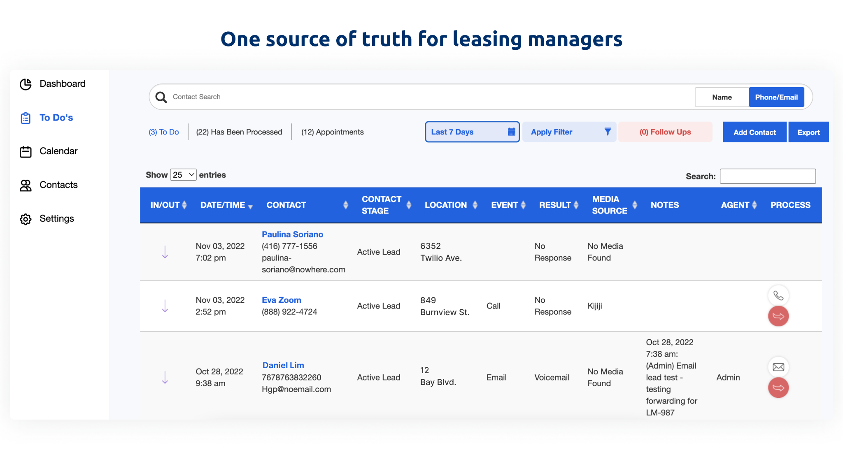Click the magnifying glass in Contact Search
Viewport: 843px width, 471px height.
[161, 97]
